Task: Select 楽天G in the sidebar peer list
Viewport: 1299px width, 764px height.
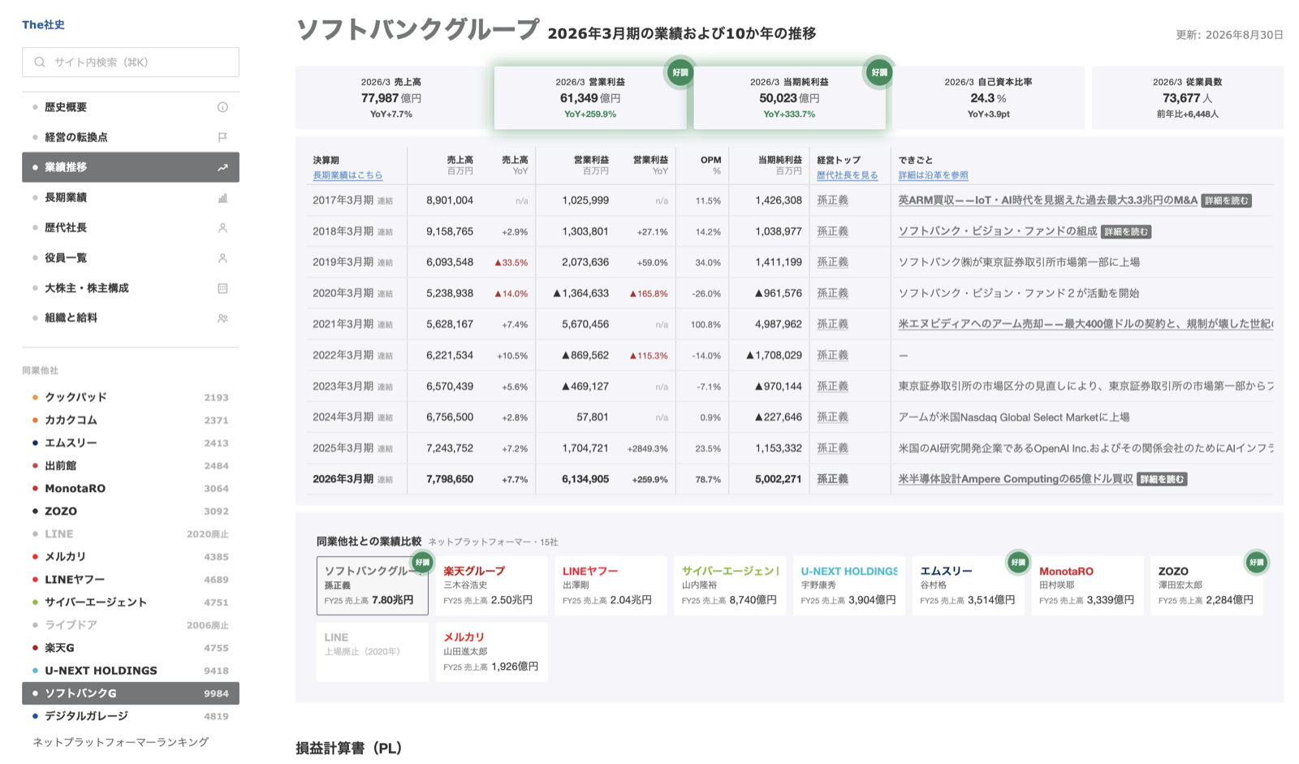Action: [131, 648]
